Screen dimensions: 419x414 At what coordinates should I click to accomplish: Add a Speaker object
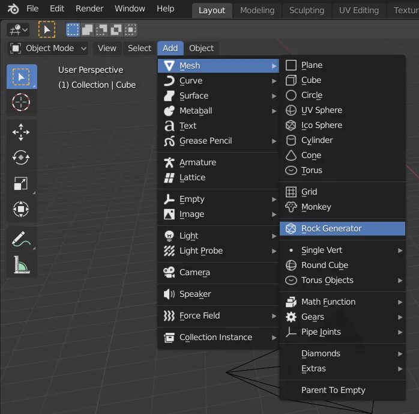pos(219,294)
